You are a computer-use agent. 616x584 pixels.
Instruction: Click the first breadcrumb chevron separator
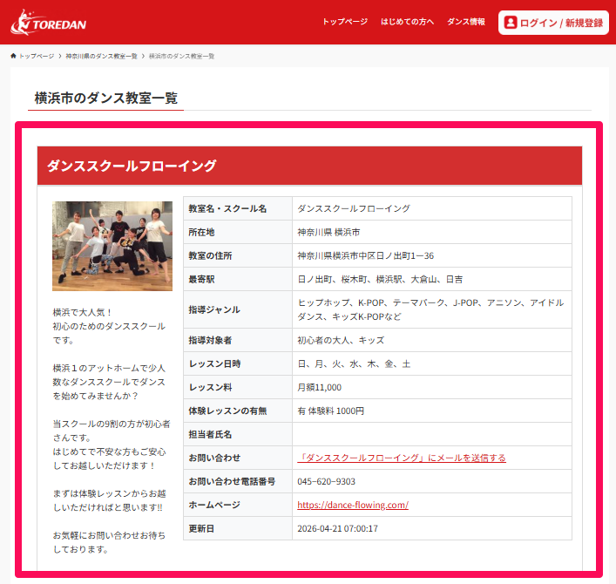(x=60, y=56)
